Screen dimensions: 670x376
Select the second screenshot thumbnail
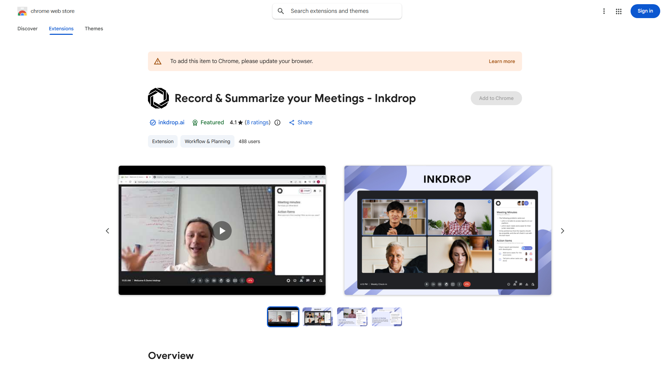318,317
